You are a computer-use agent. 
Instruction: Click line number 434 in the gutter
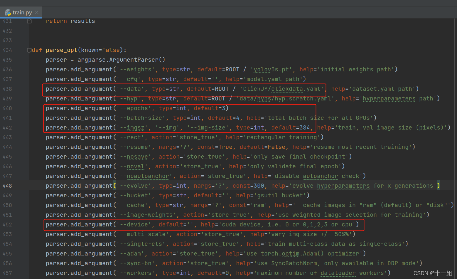point(7,50)
